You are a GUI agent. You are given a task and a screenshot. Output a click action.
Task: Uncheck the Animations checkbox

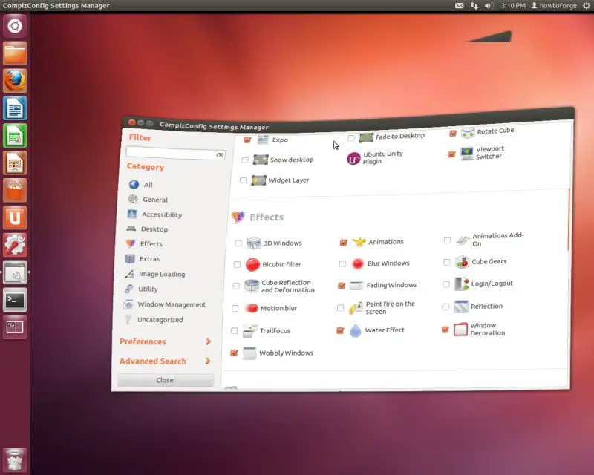coord(344,242)
